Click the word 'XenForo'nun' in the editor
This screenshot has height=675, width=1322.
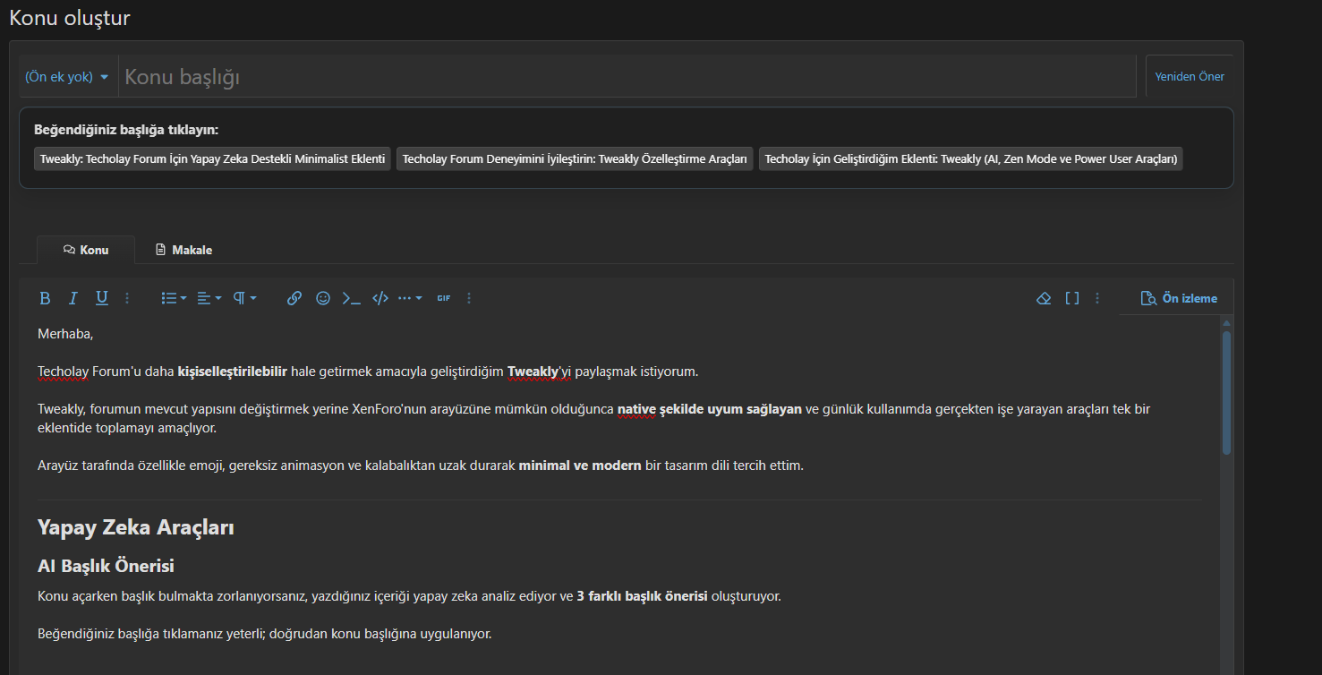(388, 409)
